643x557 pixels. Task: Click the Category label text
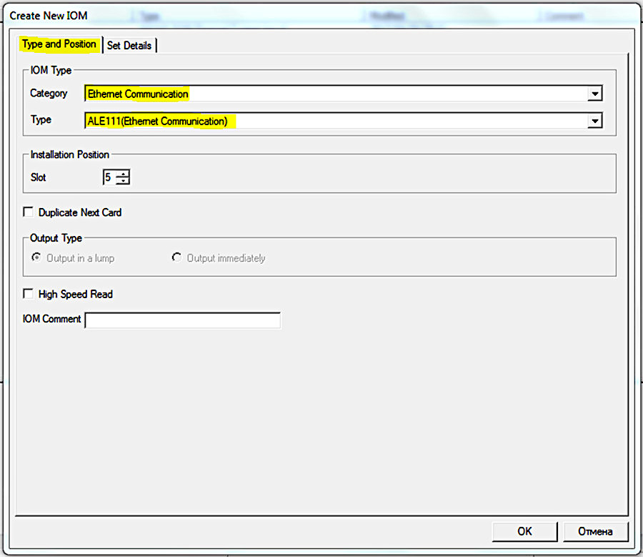[49, 94]
